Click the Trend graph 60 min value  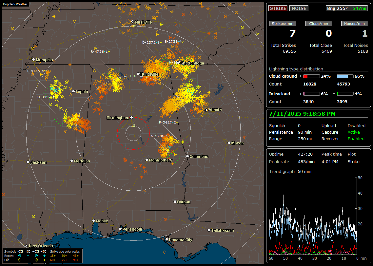(x=304, y=171)
